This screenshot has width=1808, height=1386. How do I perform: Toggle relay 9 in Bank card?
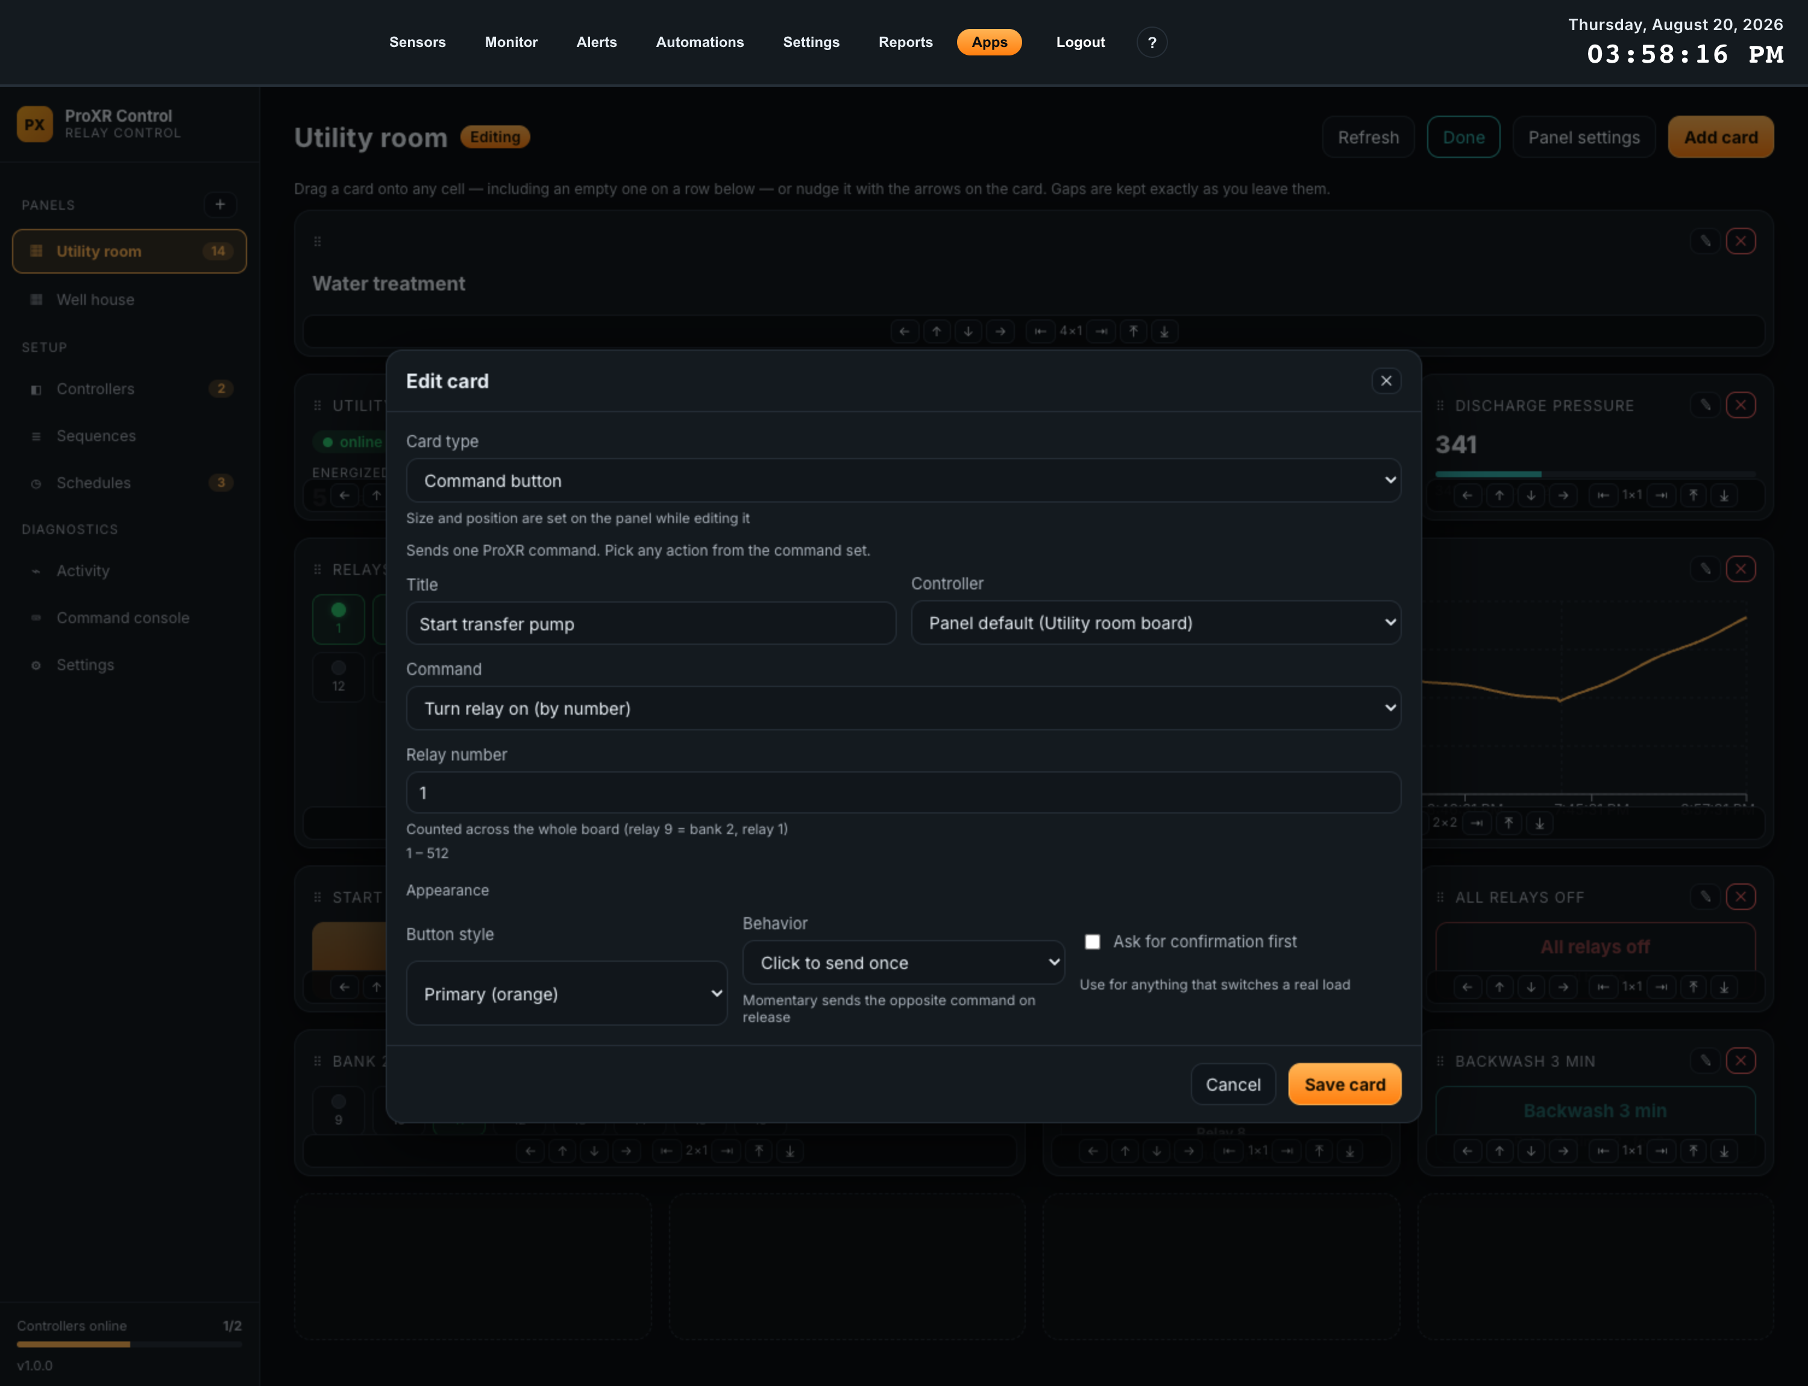(338, 1111)
